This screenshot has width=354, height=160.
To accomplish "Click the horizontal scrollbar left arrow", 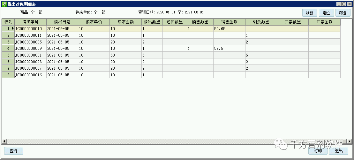I will pyautogui.click(x=4, y=141).
